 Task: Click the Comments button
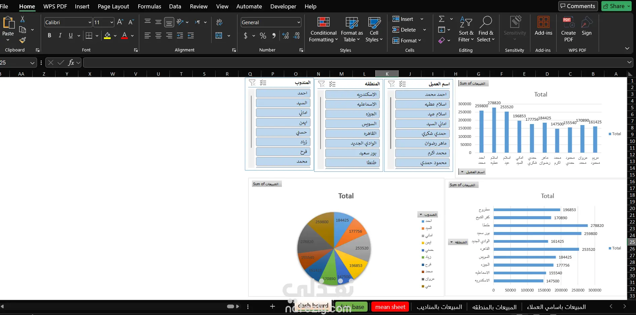point(578,6)
